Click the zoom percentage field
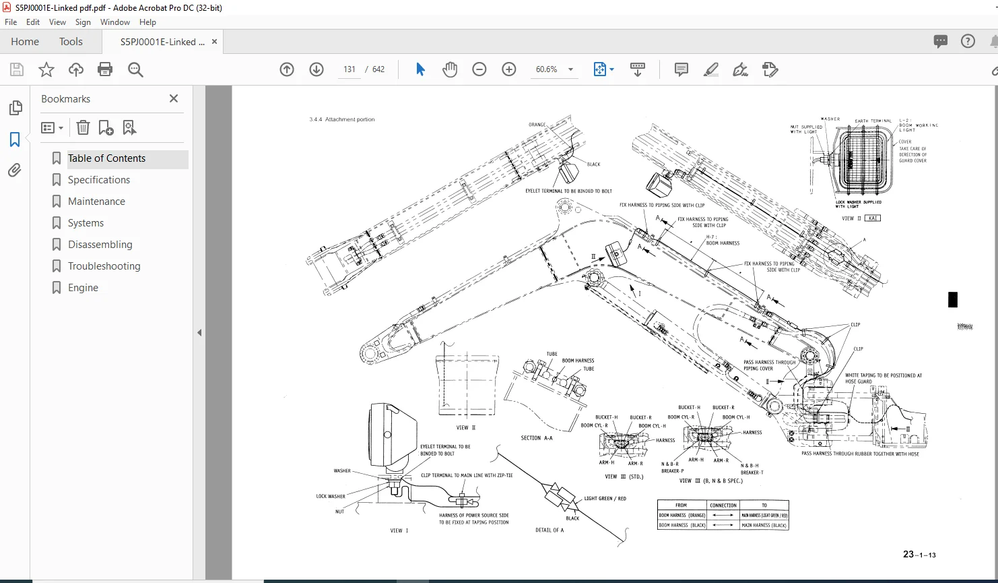 [x=547, y=69]
